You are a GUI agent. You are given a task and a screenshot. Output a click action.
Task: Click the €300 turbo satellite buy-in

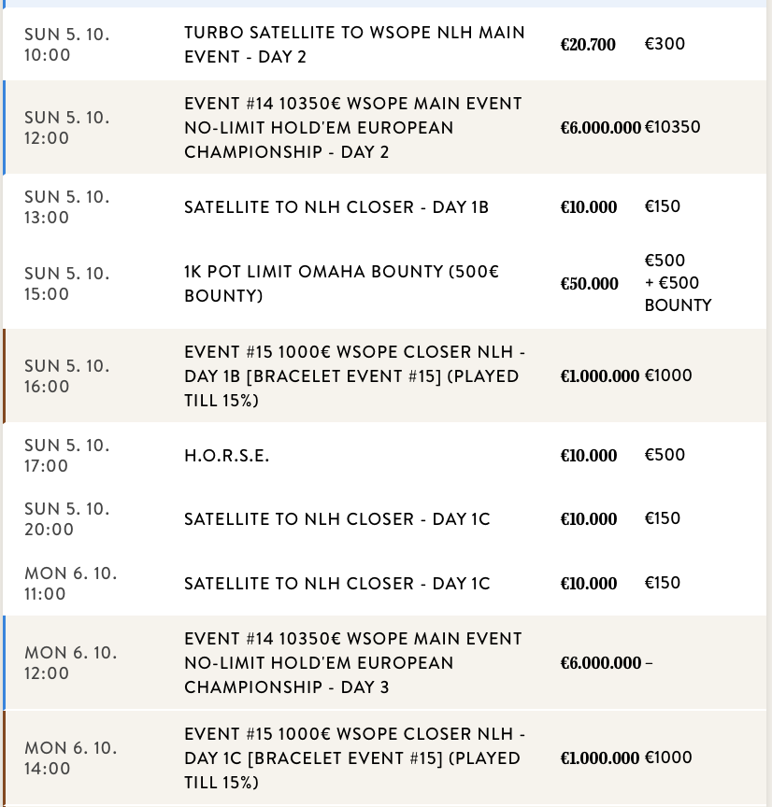pyautogui.click(x=665, y=44)
